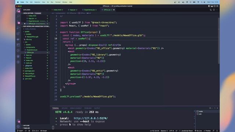The width and height of the screenshot is (235, 132).
Task: Add a new terminal with plus icon
Action: tap(210, 108)
